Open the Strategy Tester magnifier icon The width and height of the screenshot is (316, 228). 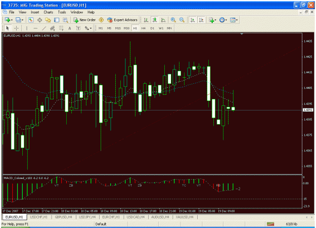(x=65, y=20)
